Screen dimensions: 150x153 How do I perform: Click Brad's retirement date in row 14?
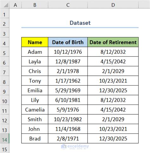click(x=113, y=138)
